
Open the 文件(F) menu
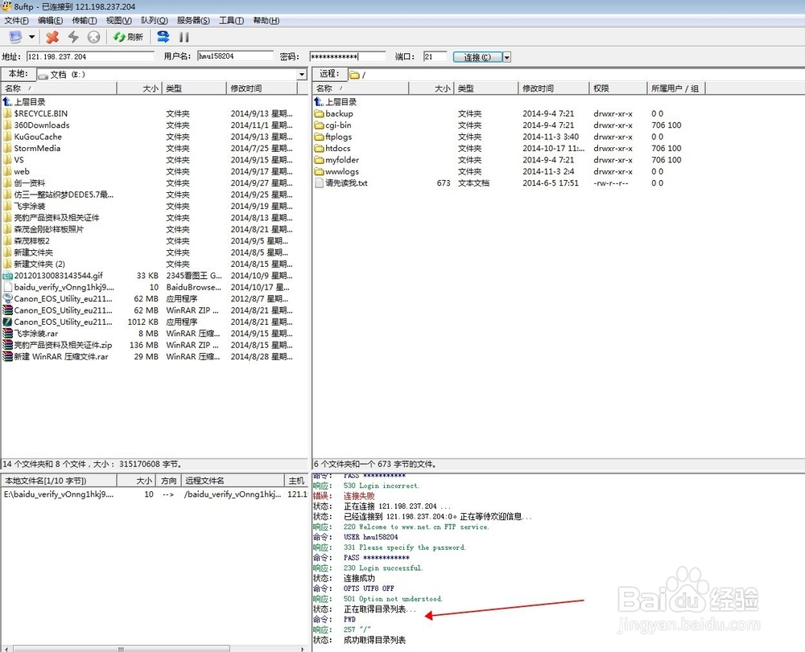click(x=16, y=21)
